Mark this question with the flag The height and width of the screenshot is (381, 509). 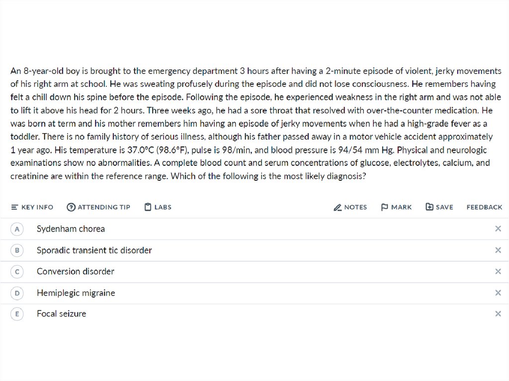pyautogui.click(x=396, y=207)
